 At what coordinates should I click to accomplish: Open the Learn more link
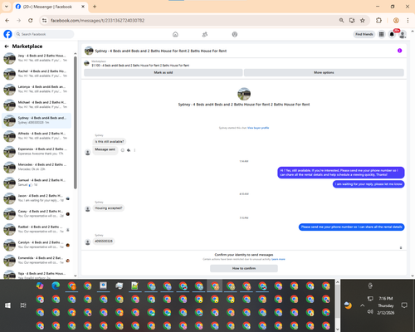[x=278, y=259]
